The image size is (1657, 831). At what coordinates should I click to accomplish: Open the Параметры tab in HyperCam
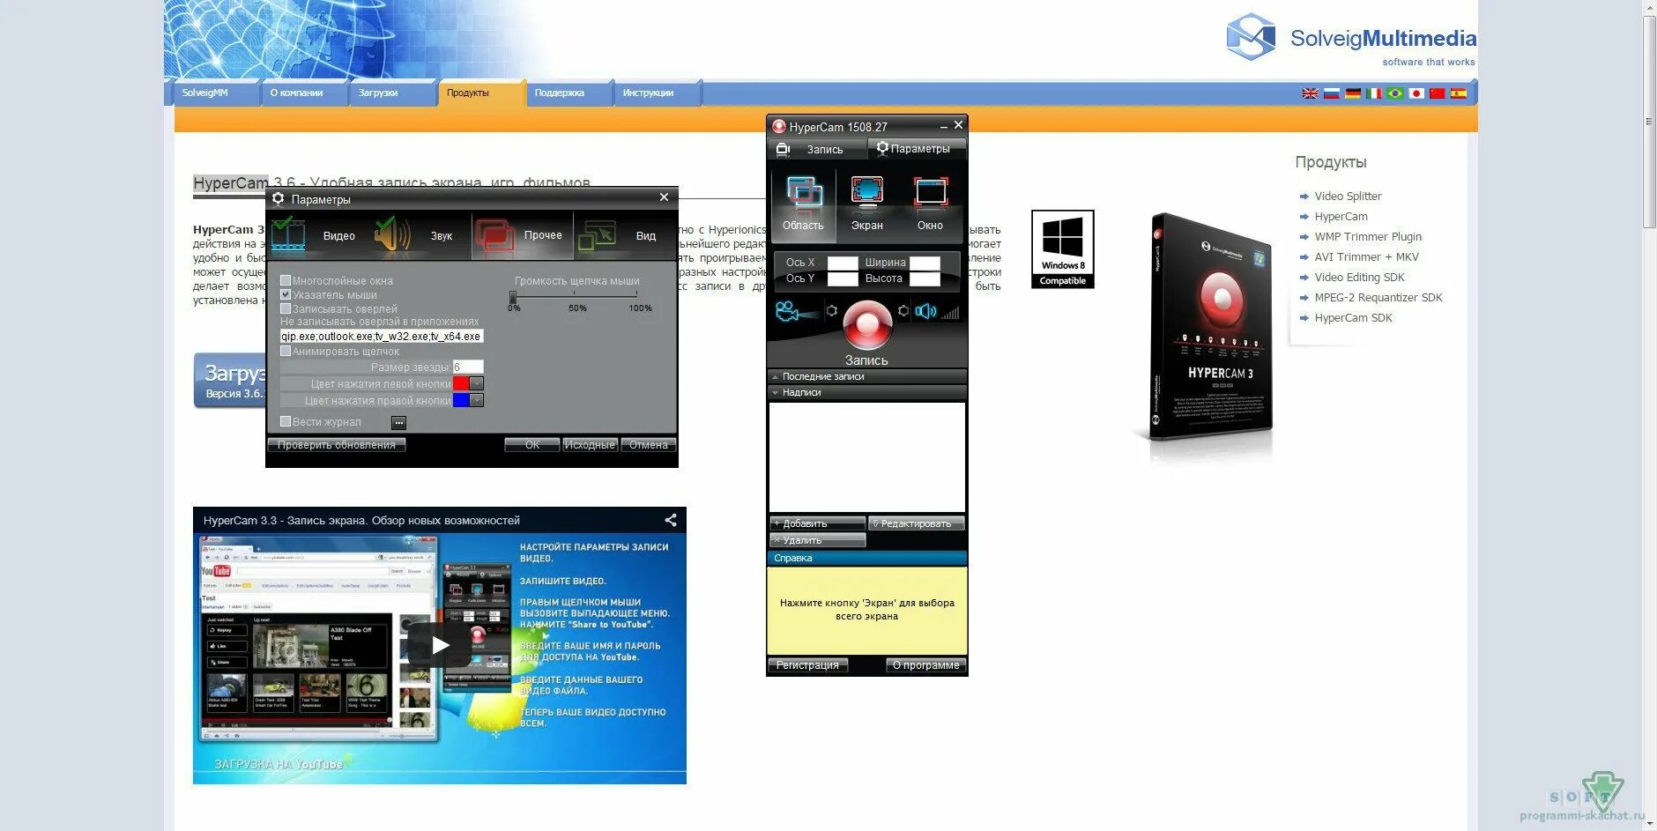pos(917,149)
